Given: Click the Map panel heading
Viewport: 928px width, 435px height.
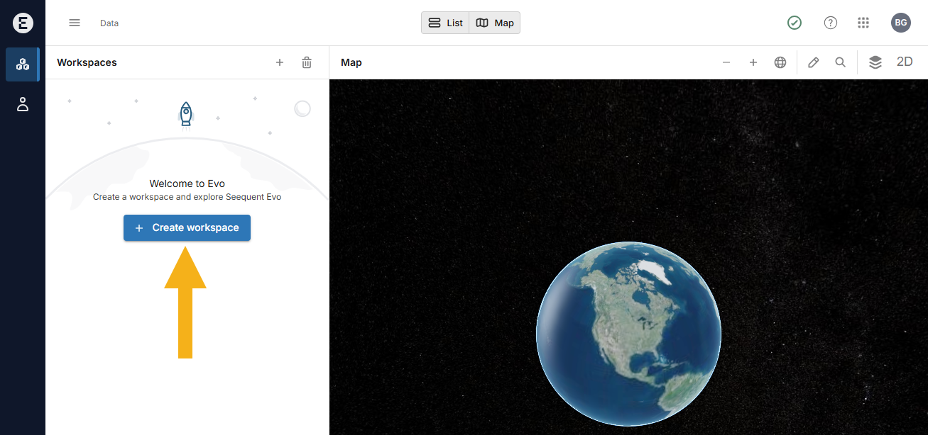Looking at the screenshot, I should pyautogui.click(x=351, y=62).
